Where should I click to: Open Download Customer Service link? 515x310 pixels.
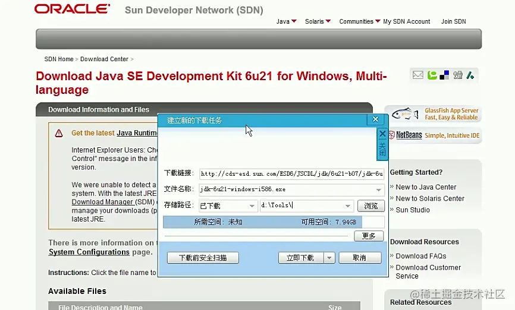coord(428,271)
